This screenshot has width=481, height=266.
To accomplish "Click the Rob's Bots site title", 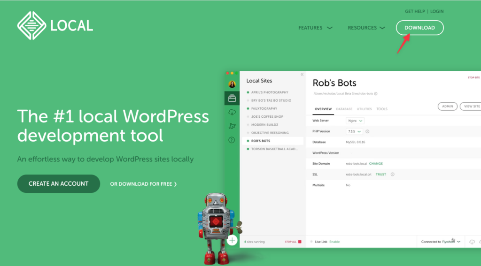I will point(334,83).
